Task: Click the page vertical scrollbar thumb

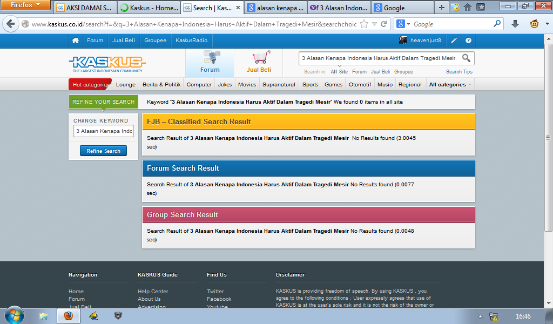Action: click(x=549, y=138)
